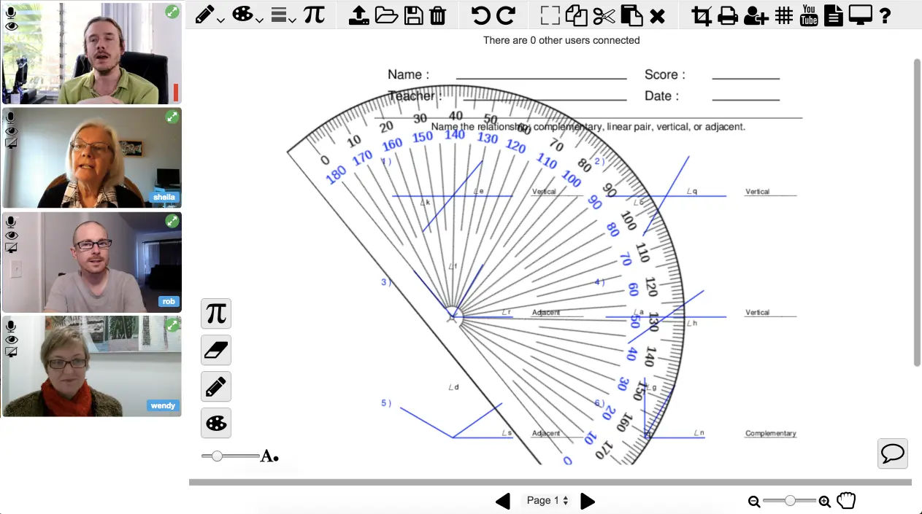This screenshot has height=514, width=922.
Task: Toggle the grid overlay icon
Action: tap(784, 15)
